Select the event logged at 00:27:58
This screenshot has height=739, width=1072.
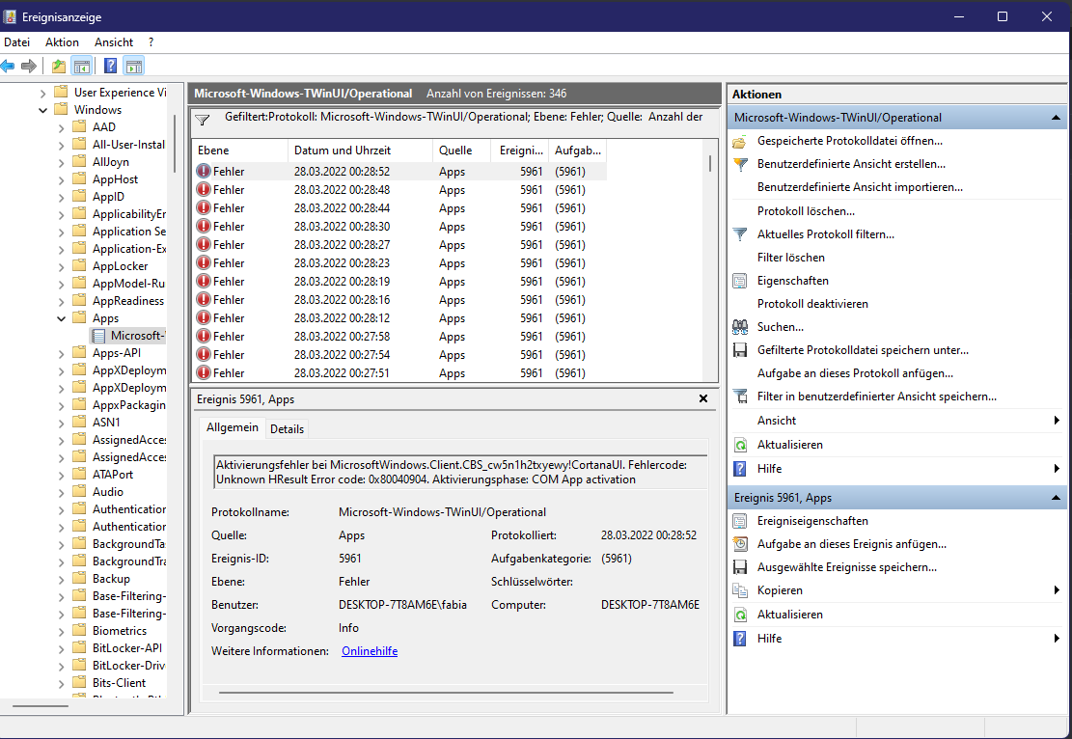click(399, 337)
